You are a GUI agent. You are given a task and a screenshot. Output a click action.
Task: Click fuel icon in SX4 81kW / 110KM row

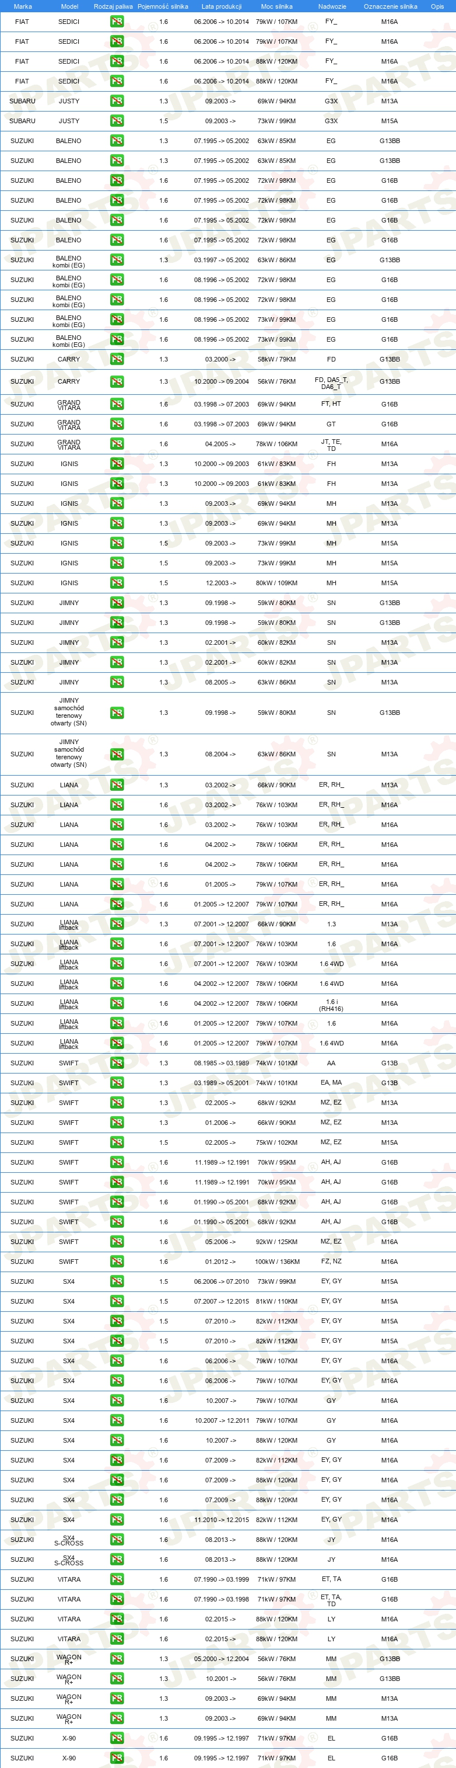point(117,1301)
